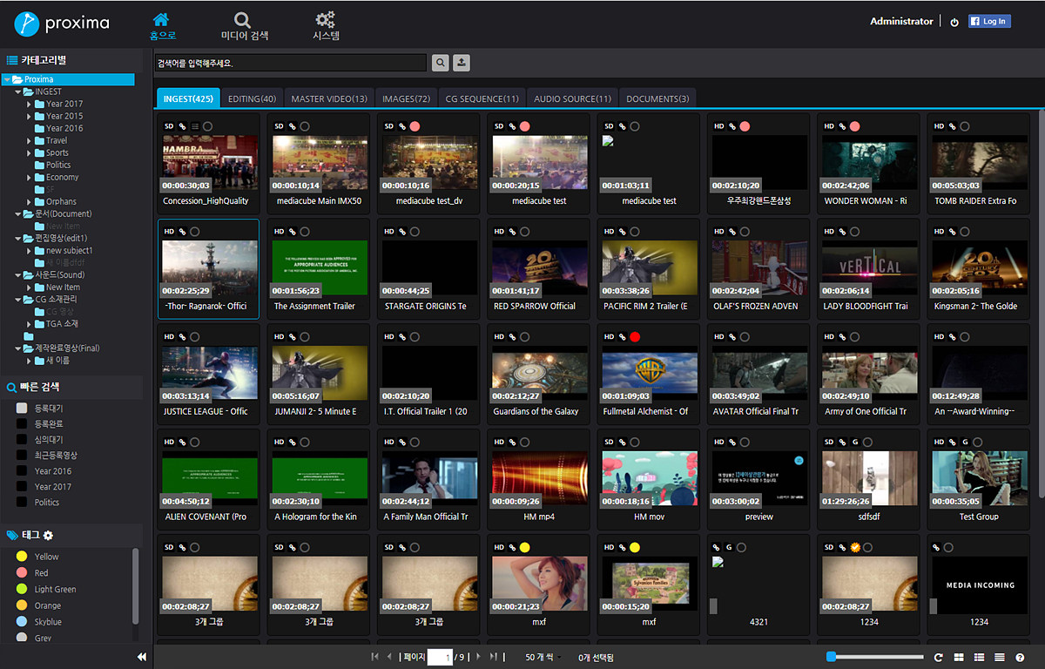Toggle the 최근등록영상 quick search checkbox
This screenshot has height=669, width=1045.
coord(22,456)
